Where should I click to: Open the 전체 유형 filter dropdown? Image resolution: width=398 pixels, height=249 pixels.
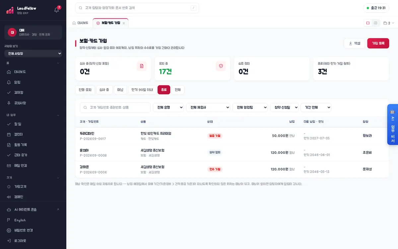[x=168, y=108]
